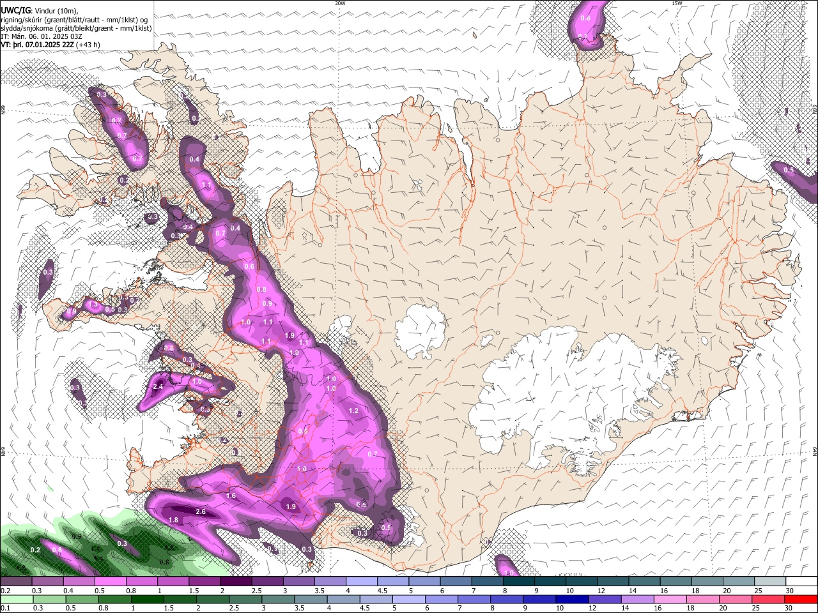Click the "slydda/snjókoma" legend description line

click(76, 28)
